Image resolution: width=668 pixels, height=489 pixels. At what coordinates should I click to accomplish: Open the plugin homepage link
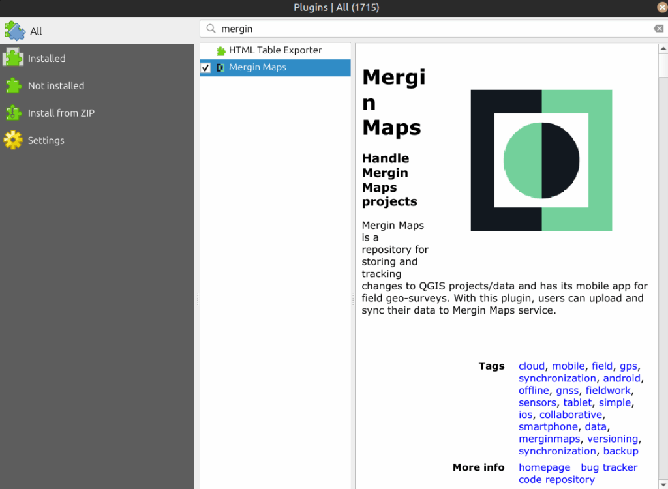coord(544,467)
